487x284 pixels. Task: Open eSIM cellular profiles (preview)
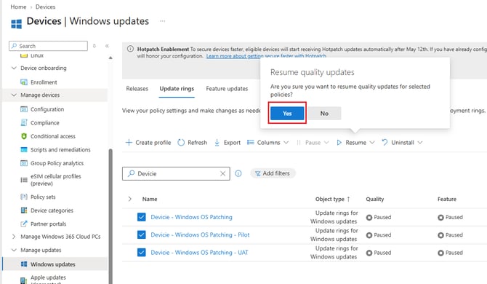(x=55, y=180)
